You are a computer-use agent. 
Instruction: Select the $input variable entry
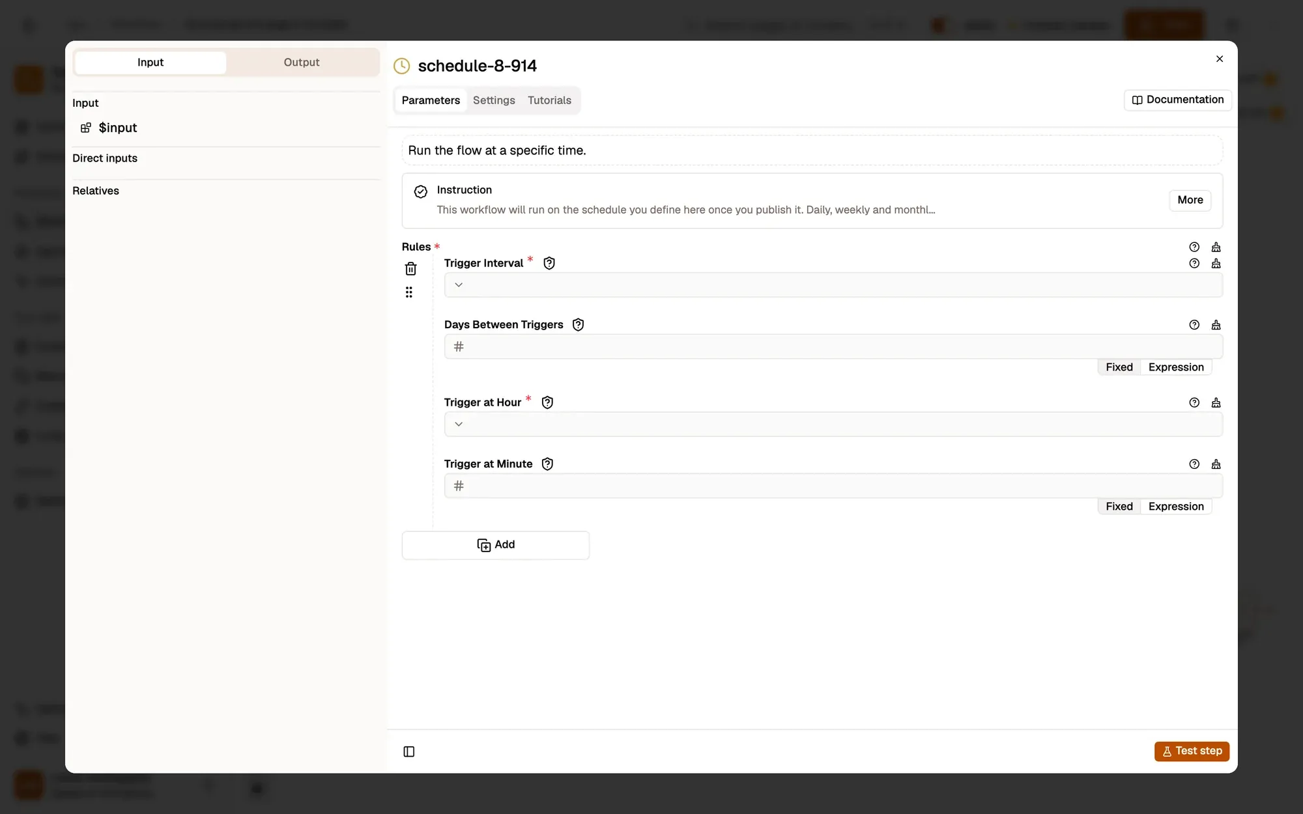(x=117, y=128)
